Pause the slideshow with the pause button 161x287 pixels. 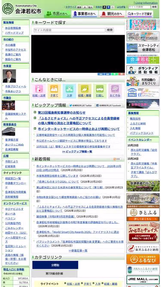[122, 74]
